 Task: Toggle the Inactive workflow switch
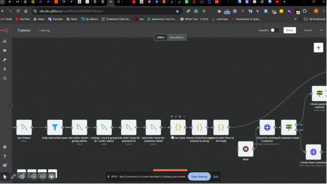[x=274, y=30]
